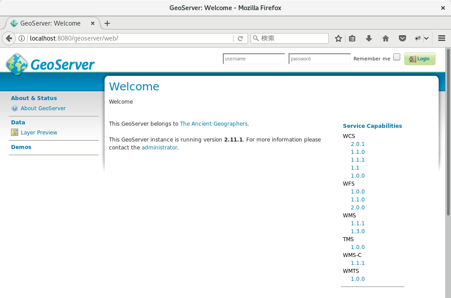451x298 pixels.
Task: Click the bug extension icon in toolbar
Action: click(x=418, y=38)
